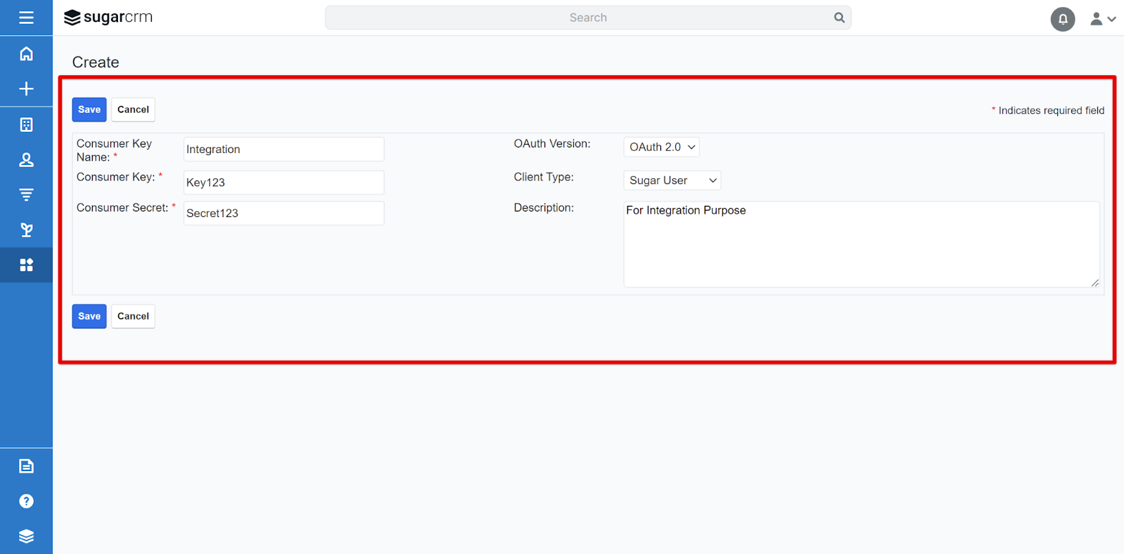
Task: Open the user profile menu
Action: pos(1103,19)
